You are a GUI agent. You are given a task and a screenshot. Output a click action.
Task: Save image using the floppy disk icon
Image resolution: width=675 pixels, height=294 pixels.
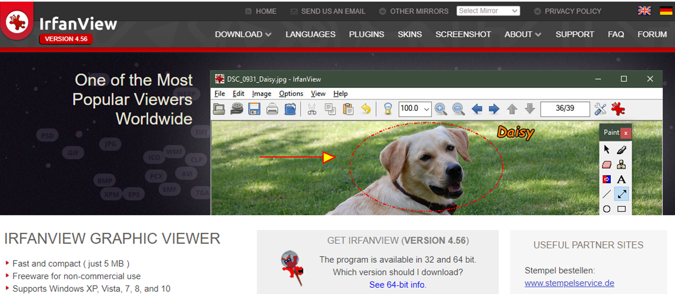tap(254, 109)
